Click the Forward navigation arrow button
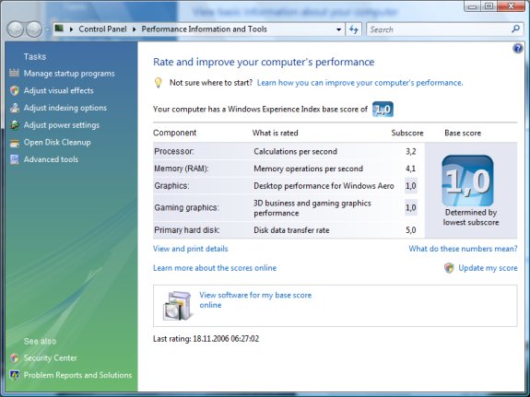 tap(34, 29)
